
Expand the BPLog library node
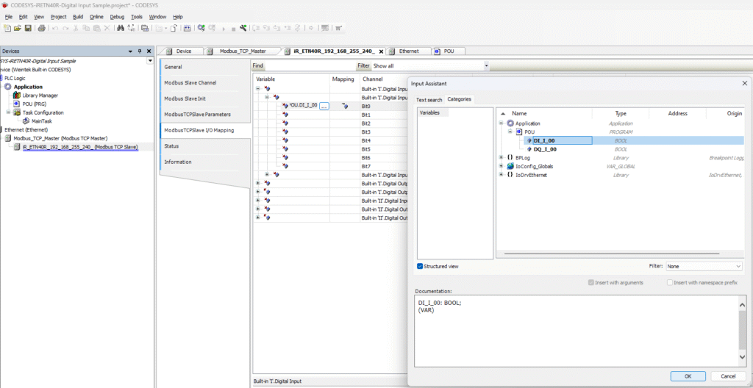(x=501, y=157)
